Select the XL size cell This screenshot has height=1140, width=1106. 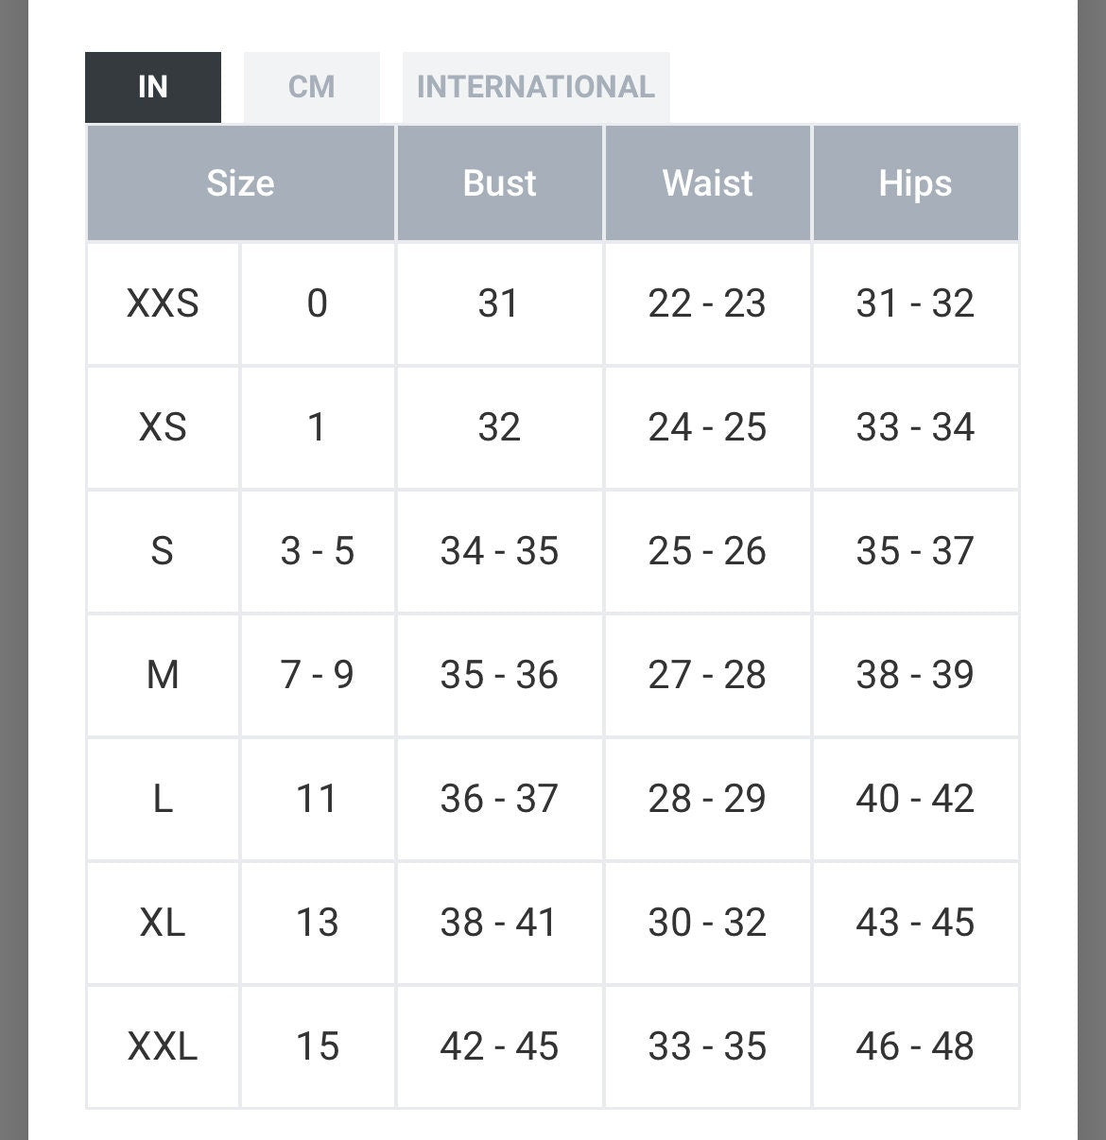click(163, 923)
